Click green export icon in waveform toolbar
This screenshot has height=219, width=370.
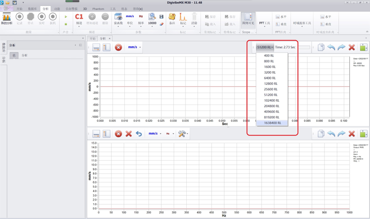(x=364, y=47)
